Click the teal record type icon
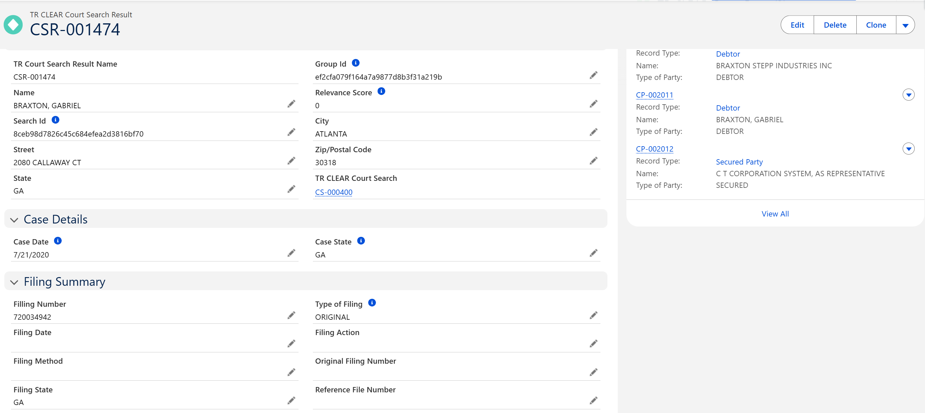 [13, 25]
